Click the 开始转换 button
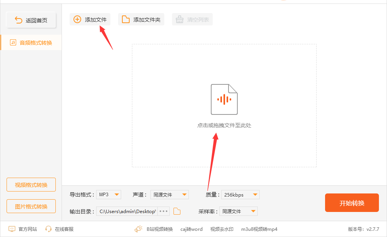The width and height of the screenshot is (387, 237). [352, 203]
